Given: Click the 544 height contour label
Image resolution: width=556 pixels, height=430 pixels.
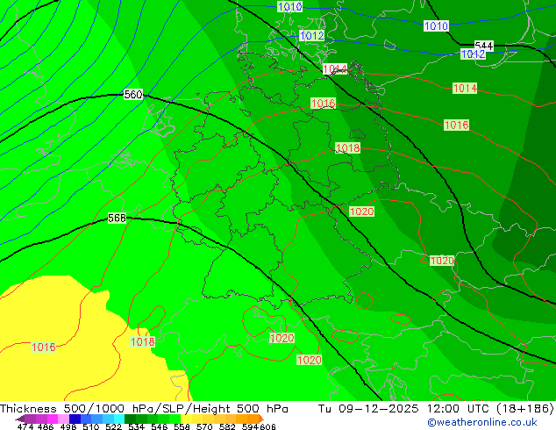Looking at the screenshot, I should 484,46.
